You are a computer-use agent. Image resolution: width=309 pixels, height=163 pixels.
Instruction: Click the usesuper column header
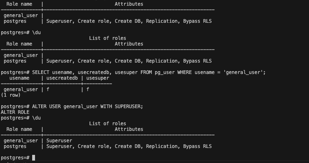(x=98, y=78)
